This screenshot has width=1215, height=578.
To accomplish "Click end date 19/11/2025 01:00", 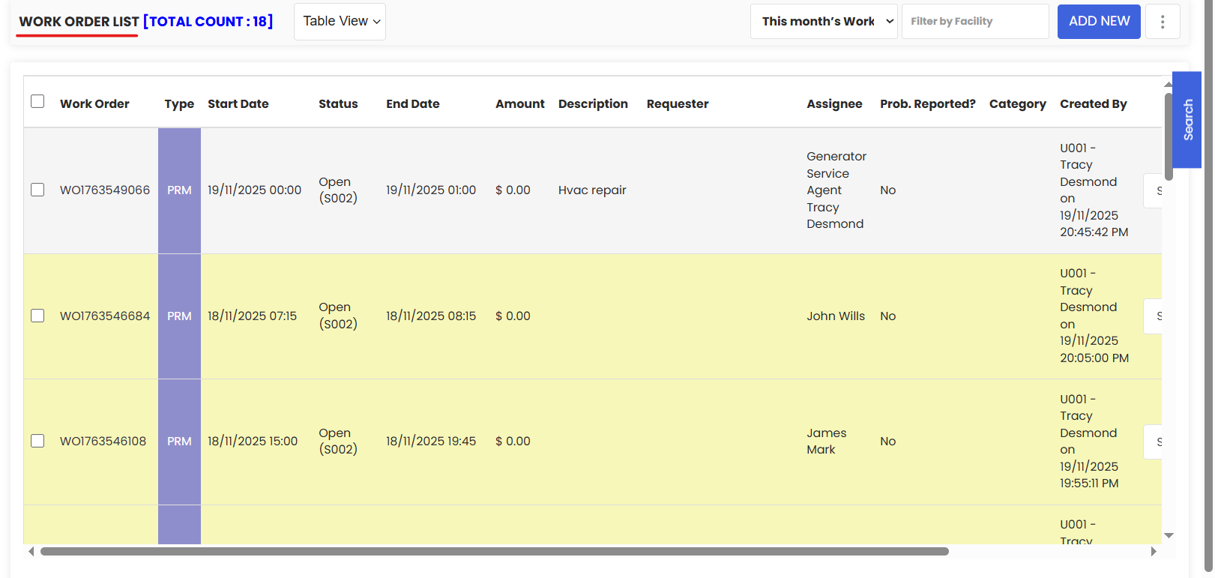I will 431,190.
